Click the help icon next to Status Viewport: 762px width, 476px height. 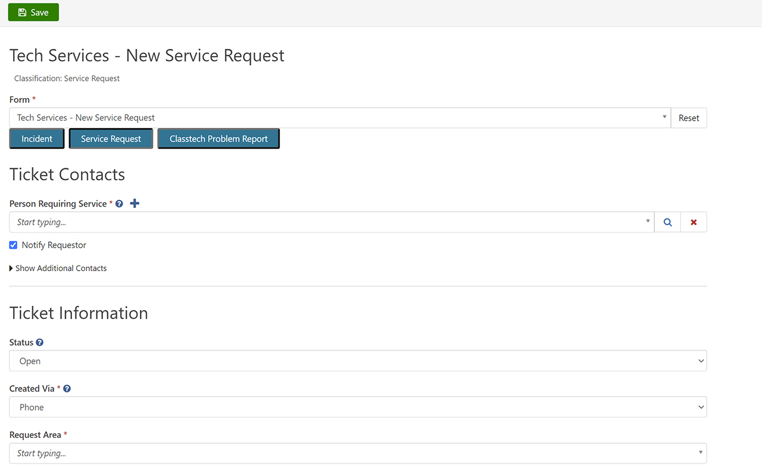[x=40, y=343]
